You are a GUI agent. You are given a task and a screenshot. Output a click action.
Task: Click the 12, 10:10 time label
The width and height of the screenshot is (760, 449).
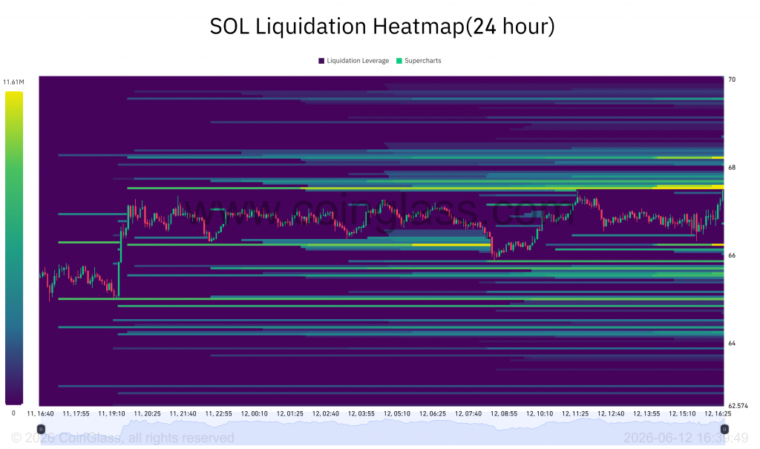[x=540, y=413]
